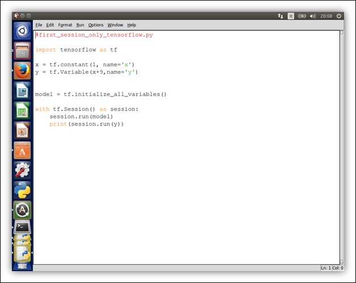
Task: Click the 'Ln: 1' status bar entry
Action: pos(325,268)
